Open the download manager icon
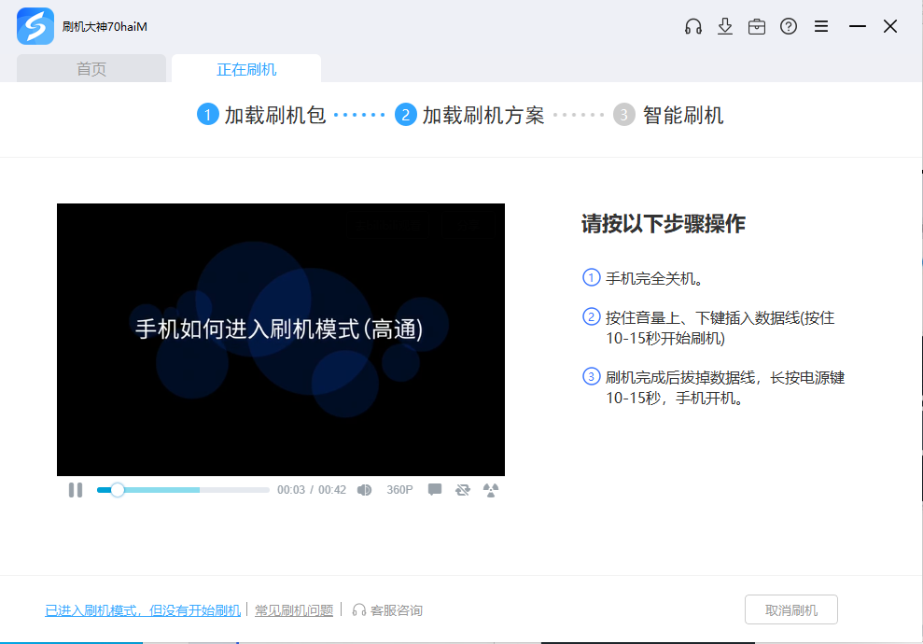This screenshot has width=923, height=644. pos(724,26)
